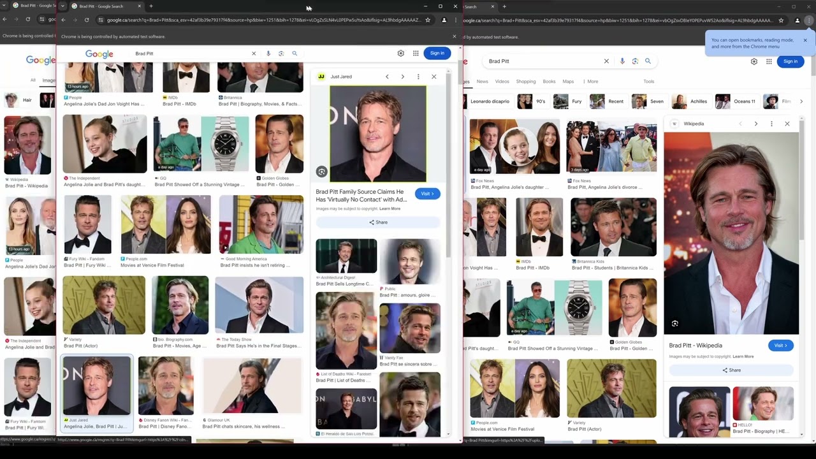View site information icon in front window address bar
The width and height of the screenshot is (816, 459).
tap(101, 20)
